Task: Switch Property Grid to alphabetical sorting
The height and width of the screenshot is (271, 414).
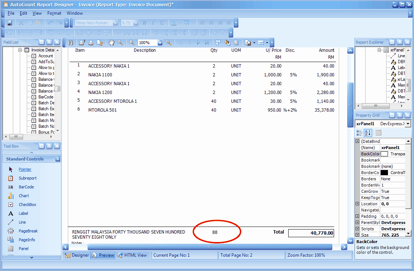Action: tap(367, 133)
